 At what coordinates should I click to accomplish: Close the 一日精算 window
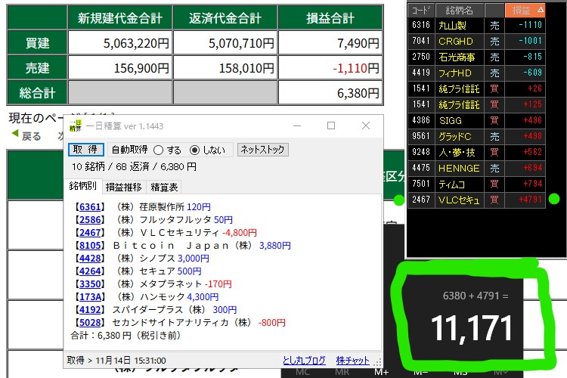point(365,126)
